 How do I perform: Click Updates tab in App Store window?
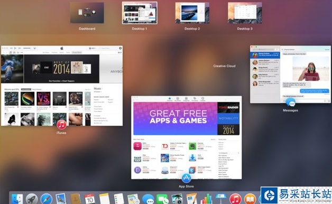click(x=202, y=99)
